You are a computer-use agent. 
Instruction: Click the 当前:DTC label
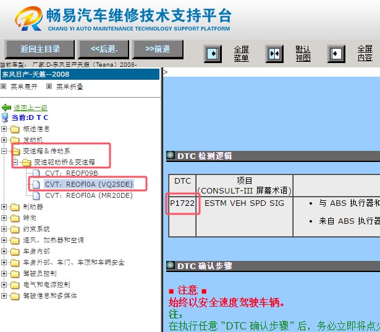30,117
